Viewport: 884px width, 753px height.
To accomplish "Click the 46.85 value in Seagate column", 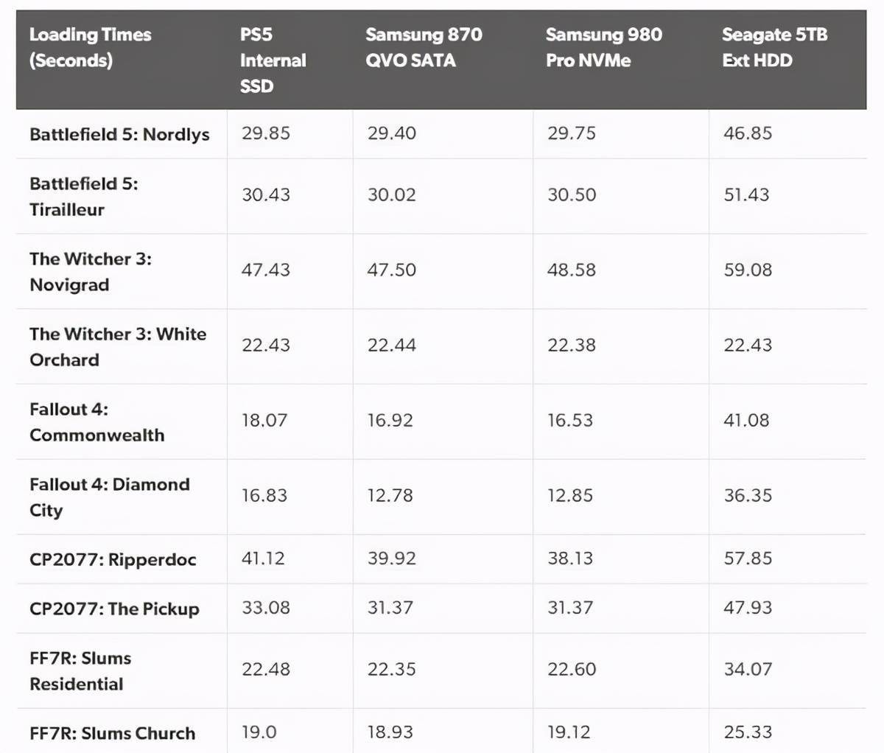I will 748,133.
